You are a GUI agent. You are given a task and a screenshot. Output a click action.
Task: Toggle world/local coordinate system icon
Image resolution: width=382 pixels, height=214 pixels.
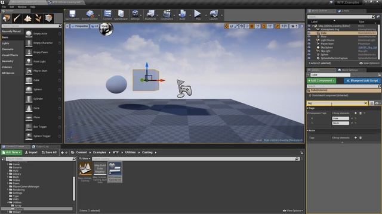[x=241, y=26]
